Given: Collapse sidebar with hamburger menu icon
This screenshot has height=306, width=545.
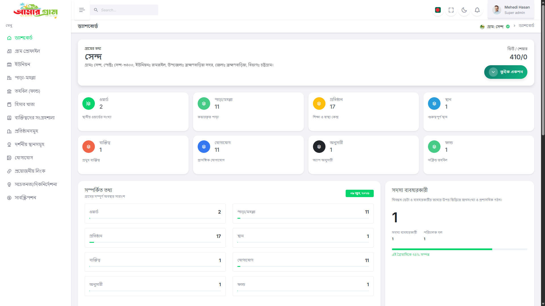Looking at the screenshot, I should coord(82,10).
